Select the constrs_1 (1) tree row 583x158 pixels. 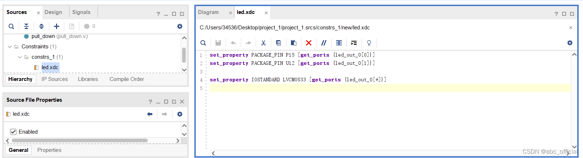pyautogui.click(x=47, y=57)
